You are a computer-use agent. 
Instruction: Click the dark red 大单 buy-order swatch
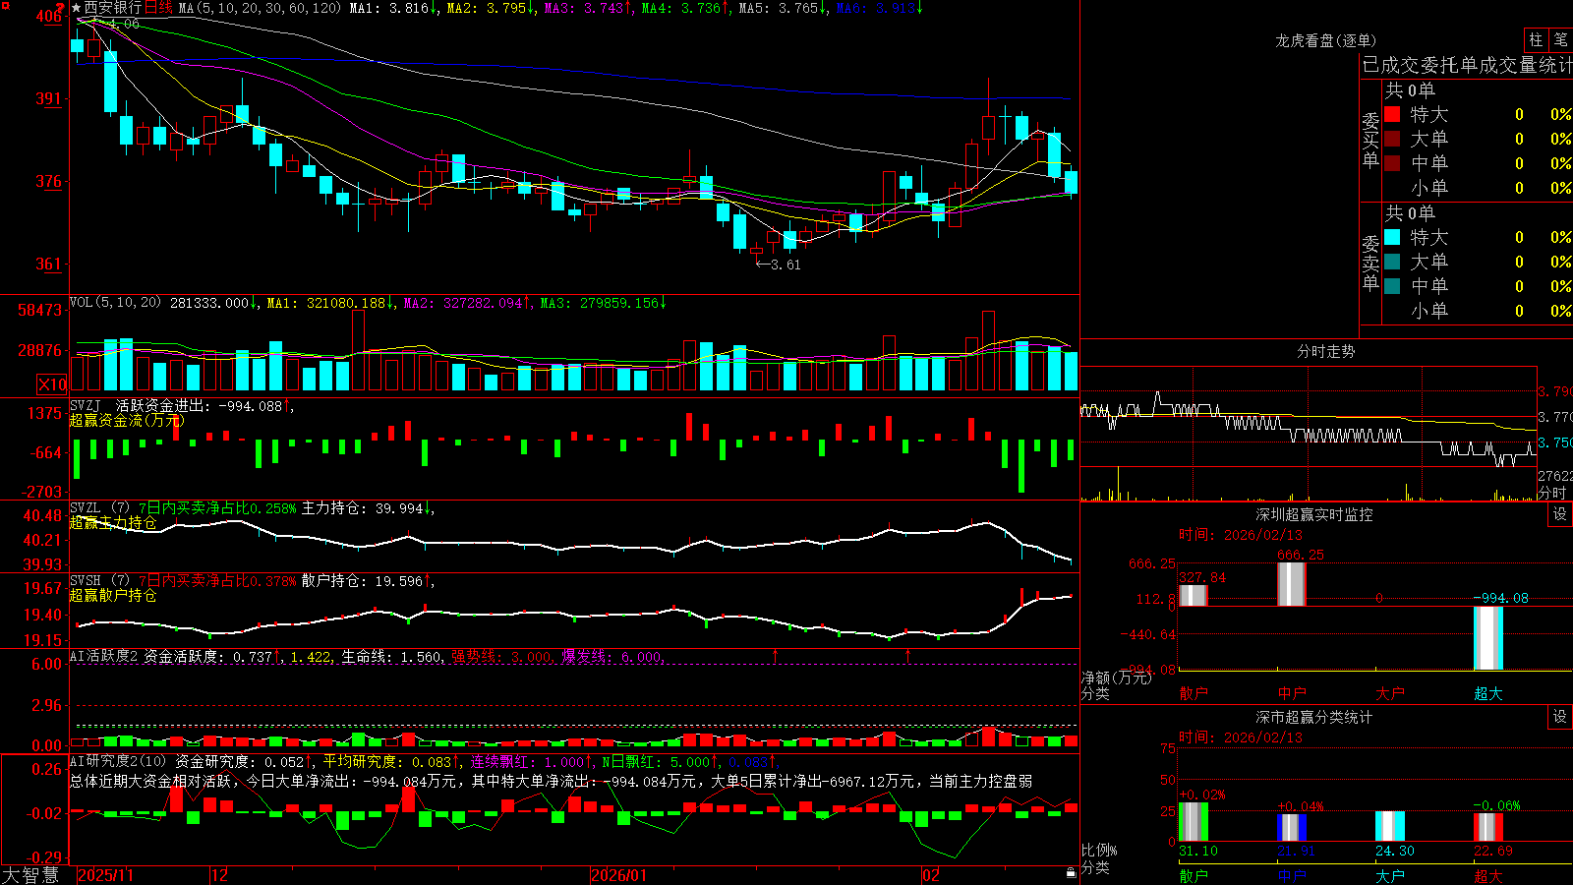click(1392, 139)
